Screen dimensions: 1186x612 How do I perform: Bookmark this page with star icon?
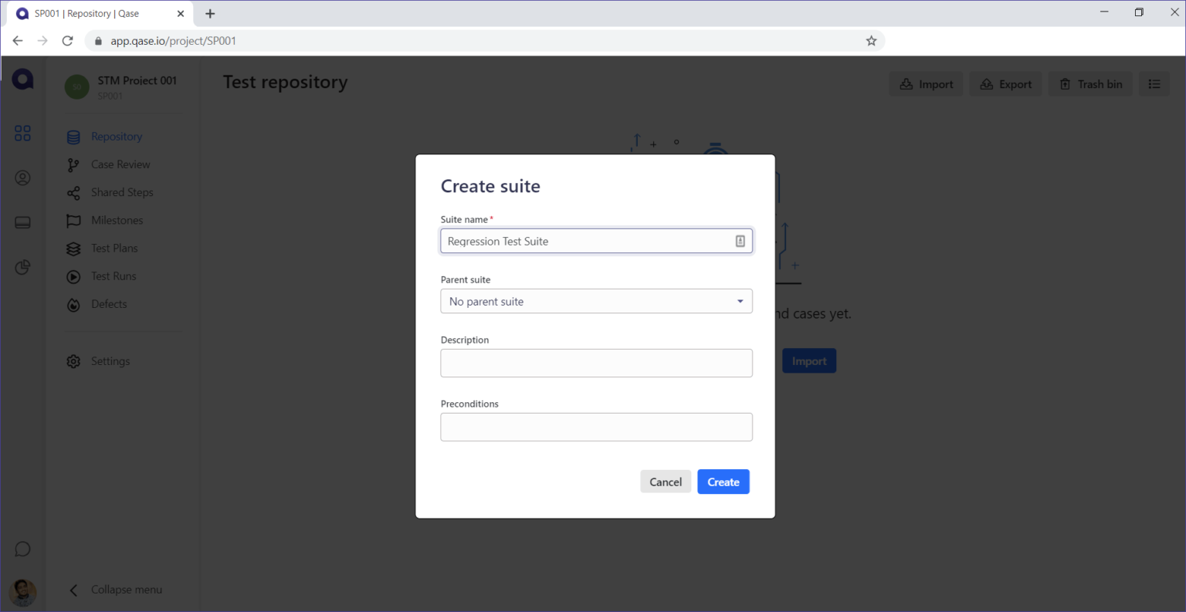pyautogui.click(x=871, y=41)
